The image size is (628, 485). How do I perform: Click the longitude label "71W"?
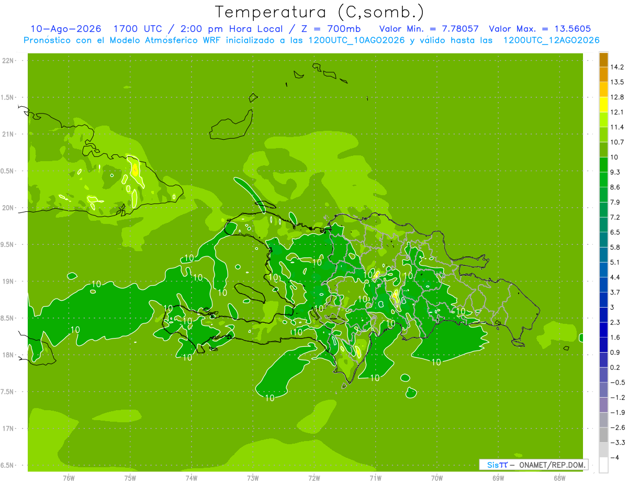tap(375, 478)
